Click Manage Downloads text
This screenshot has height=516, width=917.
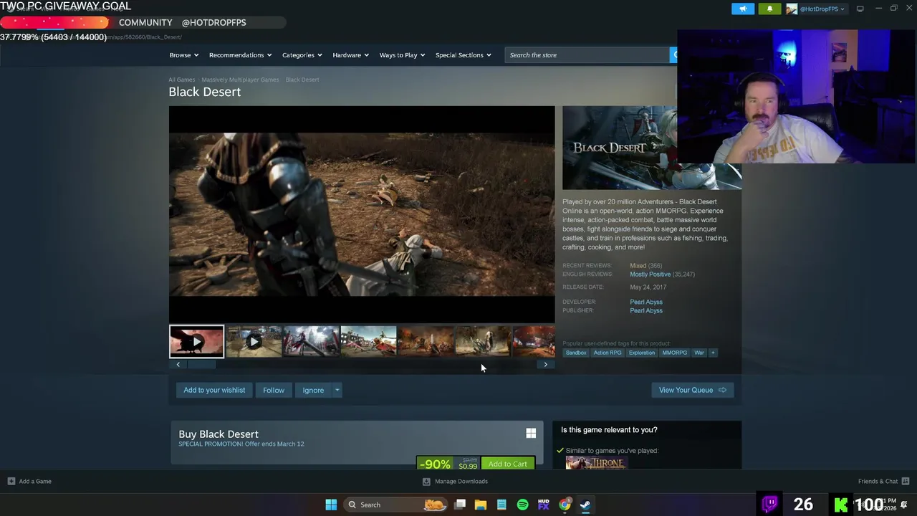[461, 481]
